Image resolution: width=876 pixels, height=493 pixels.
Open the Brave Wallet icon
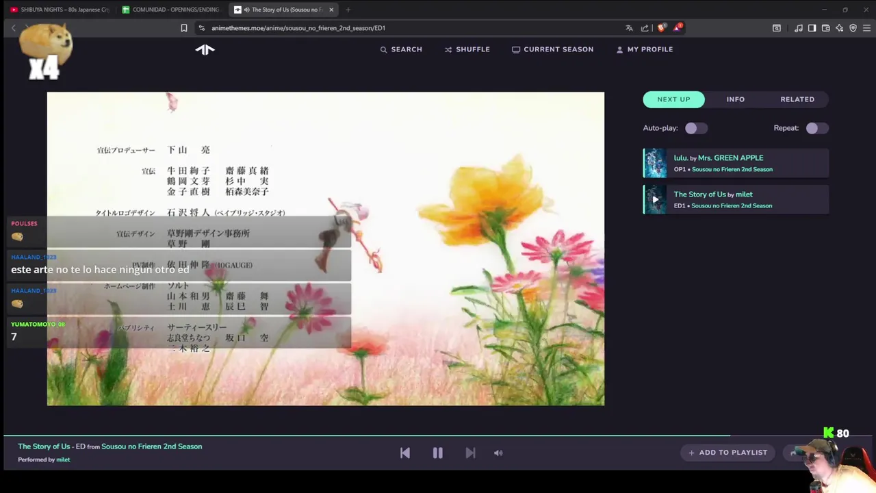tap(825, 28)
